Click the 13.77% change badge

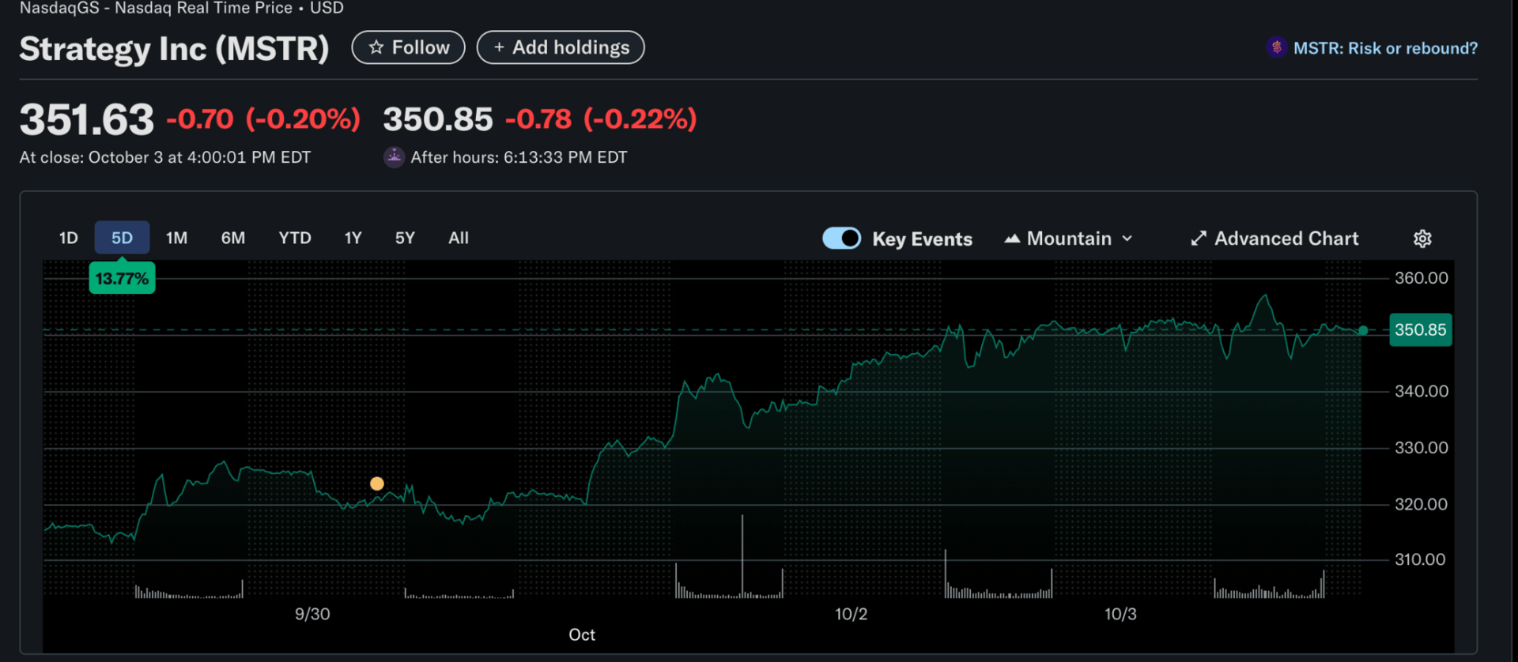point(122,278)
